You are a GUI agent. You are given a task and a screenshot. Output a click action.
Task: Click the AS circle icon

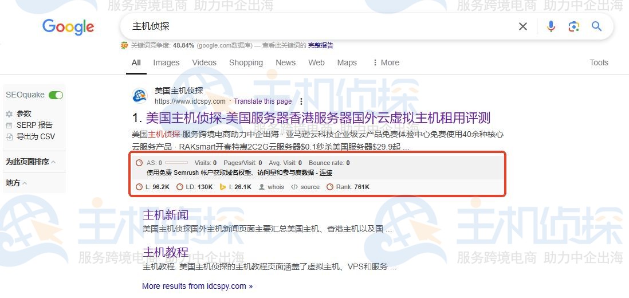click(139, 163)
